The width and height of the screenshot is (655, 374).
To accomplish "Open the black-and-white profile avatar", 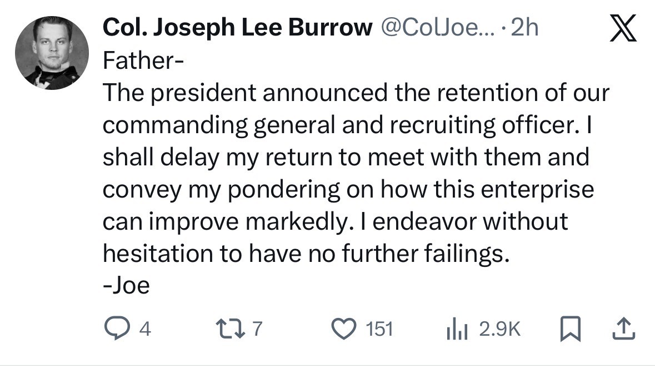I will tap(53, 52).
